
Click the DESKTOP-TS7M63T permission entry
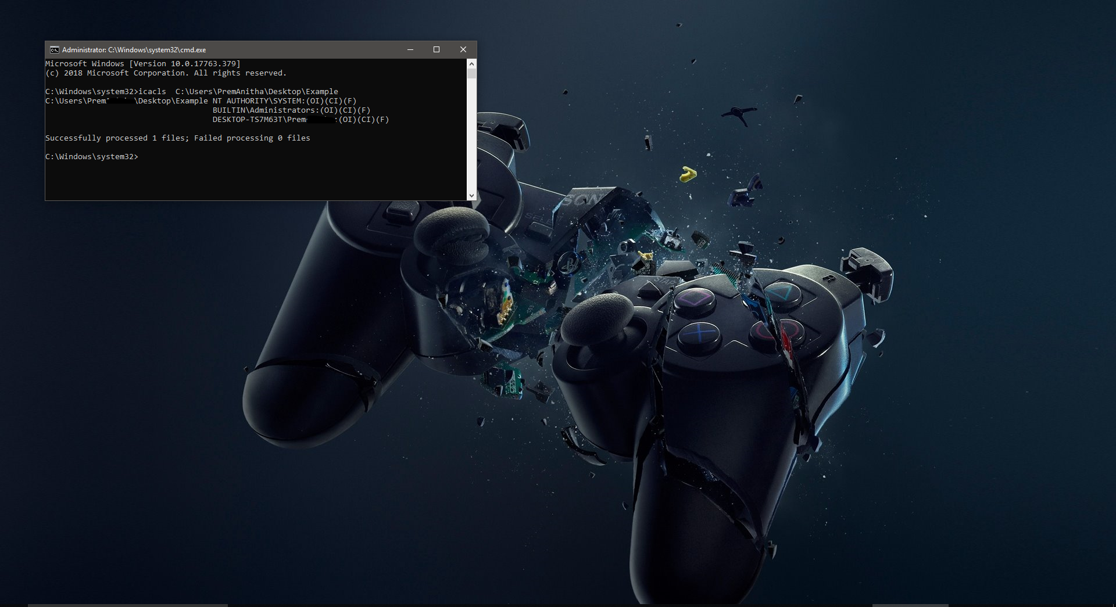[x=300, y=119]
